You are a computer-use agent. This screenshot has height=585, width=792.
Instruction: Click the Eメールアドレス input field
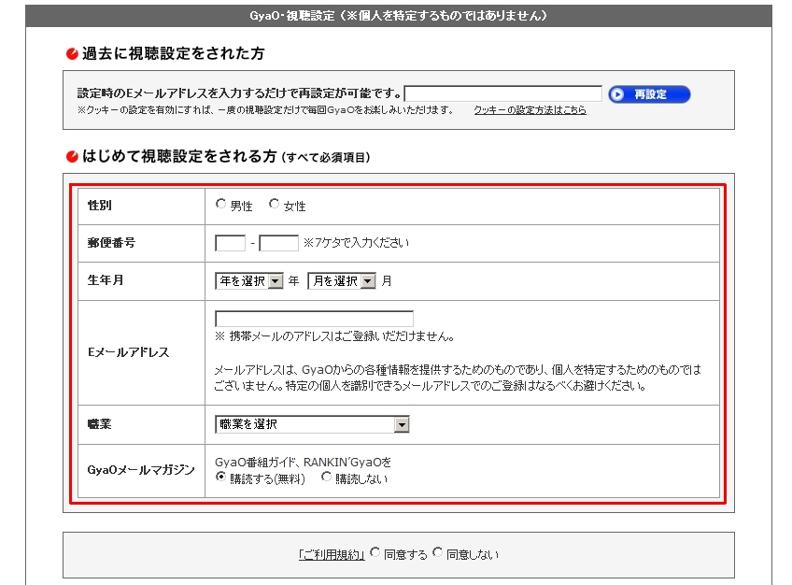pyautogui.click(x=314, y=319)
